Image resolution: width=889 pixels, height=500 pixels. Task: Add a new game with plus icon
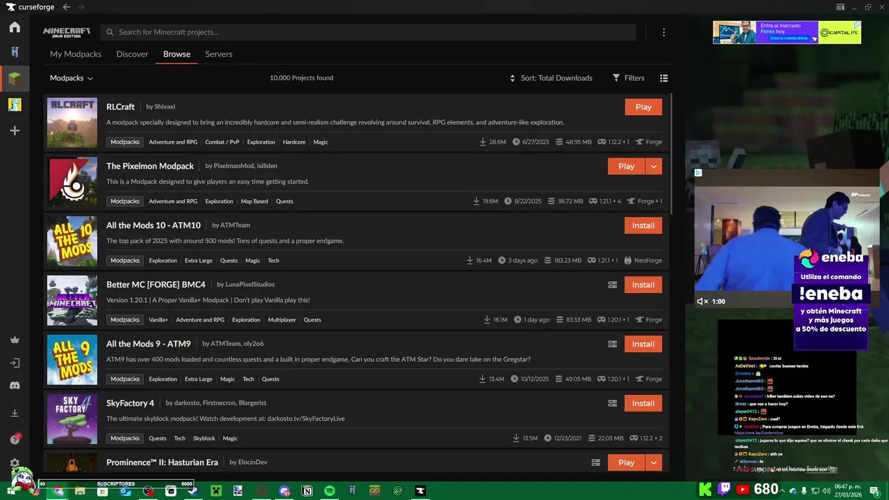coord(15,131)
